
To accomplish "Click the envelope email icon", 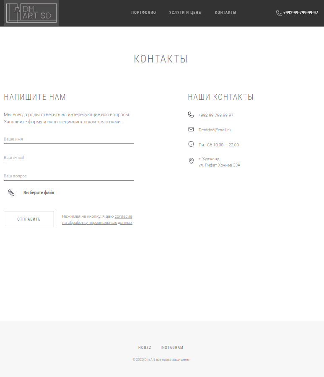I will click(191, 130).
